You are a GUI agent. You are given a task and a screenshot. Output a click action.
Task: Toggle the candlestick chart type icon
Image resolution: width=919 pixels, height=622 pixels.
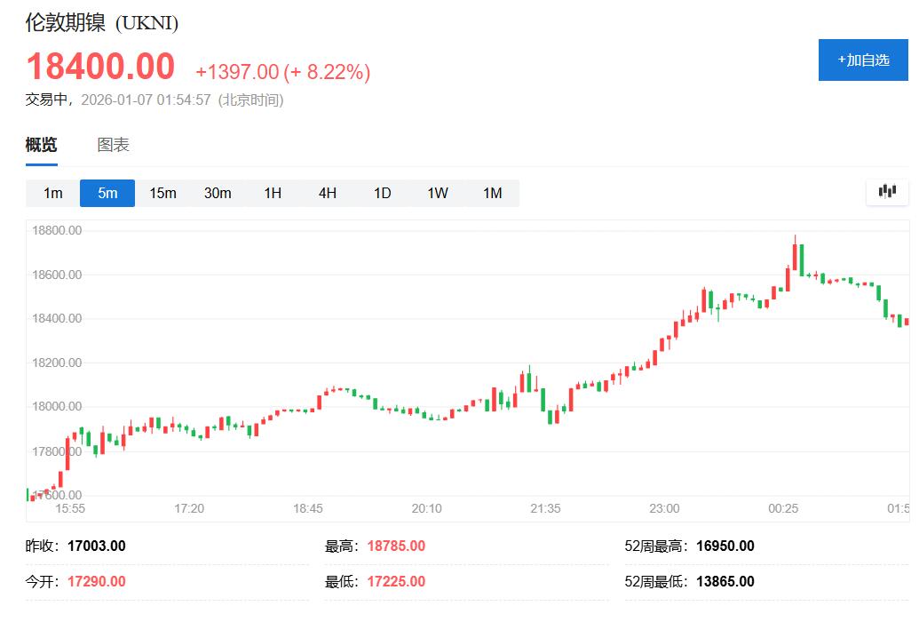(x=887, y=192)
